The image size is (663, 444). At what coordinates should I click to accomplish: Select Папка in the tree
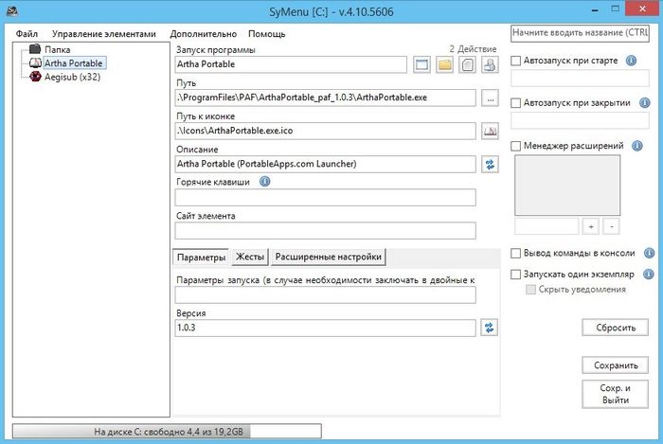point(58,49)
